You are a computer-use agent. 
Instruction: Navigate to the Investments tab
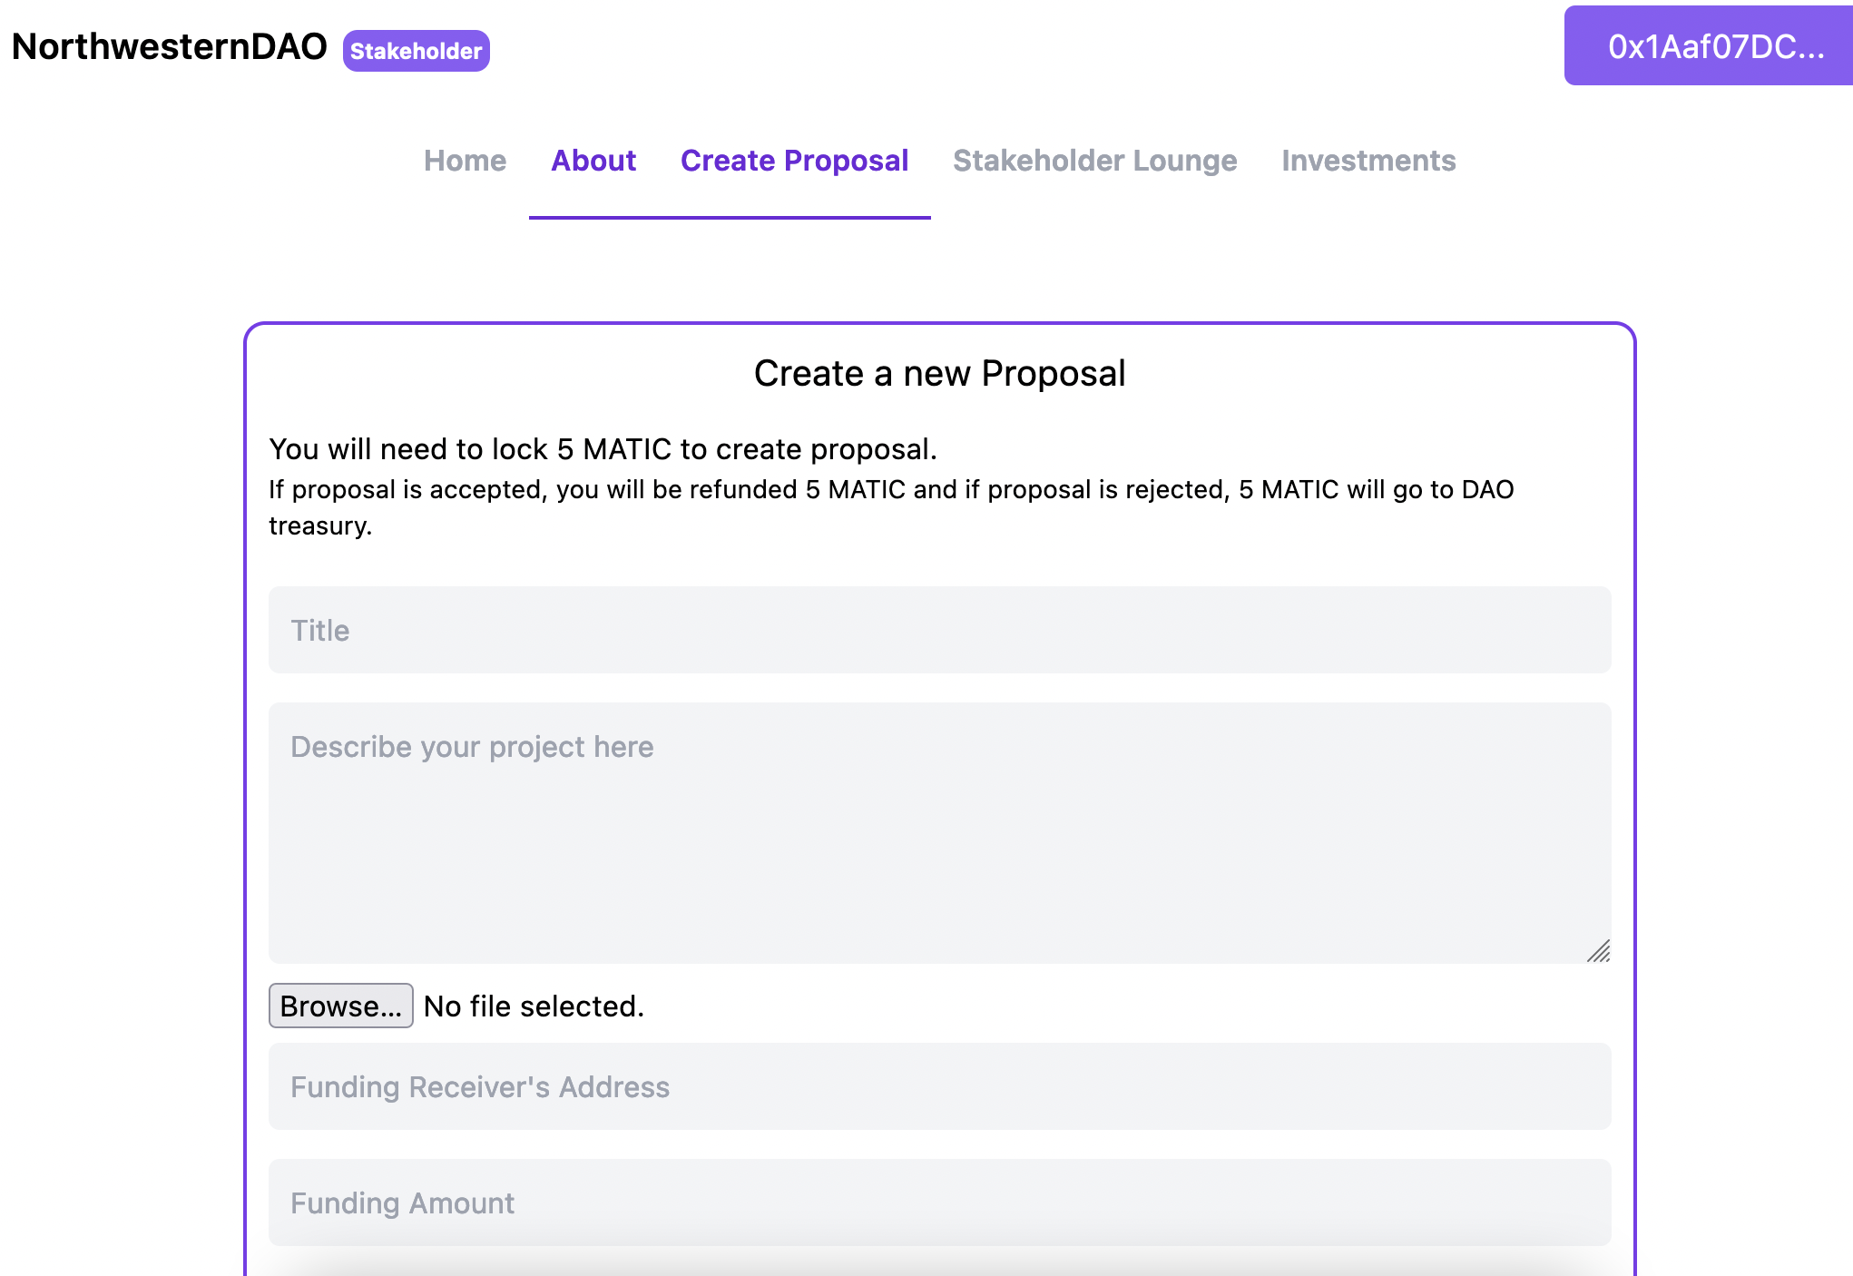[x=1368, y=161]
